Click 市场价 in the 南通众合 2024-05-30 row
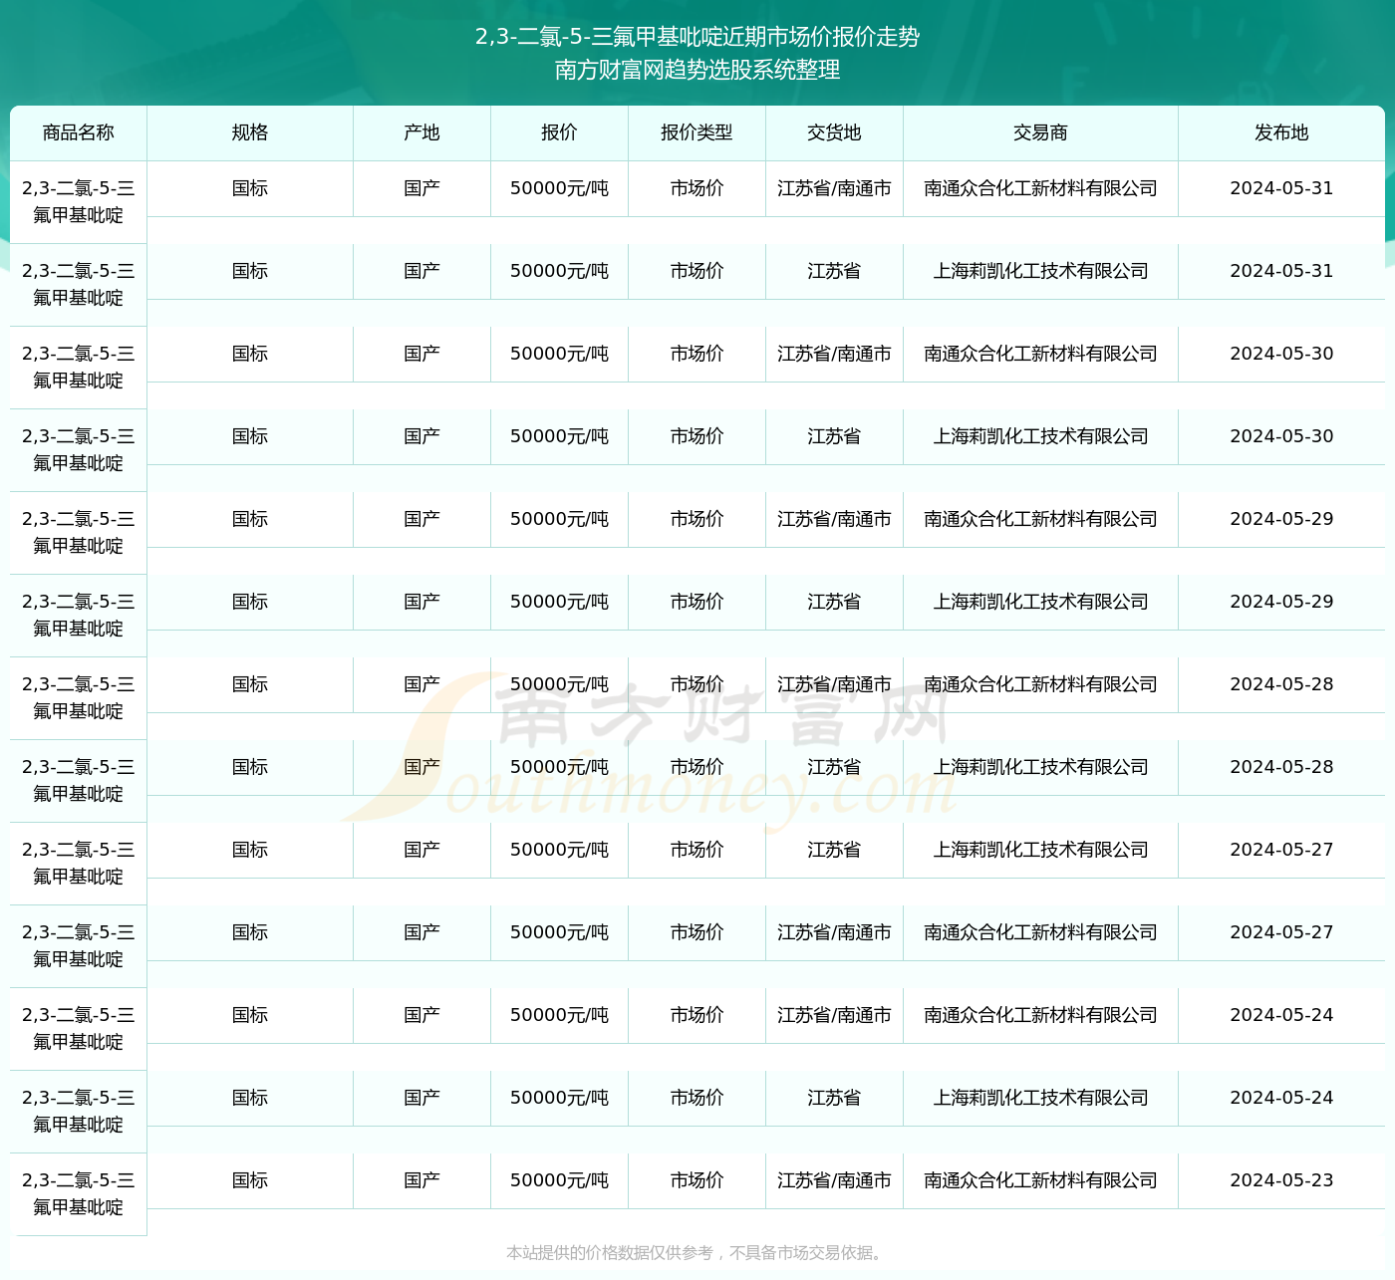The image size is (1395, 1280). (x=697, y=354)
